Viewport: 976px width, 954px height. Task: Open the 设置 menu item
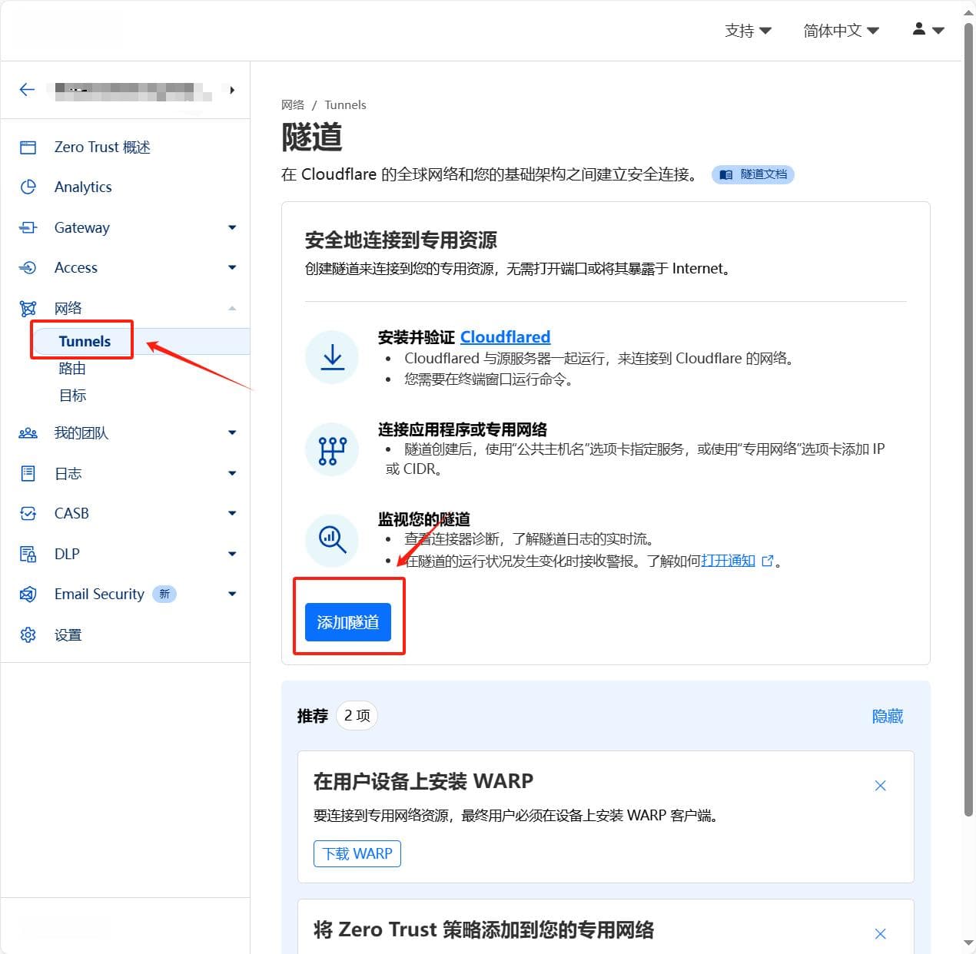click(68, 634)
